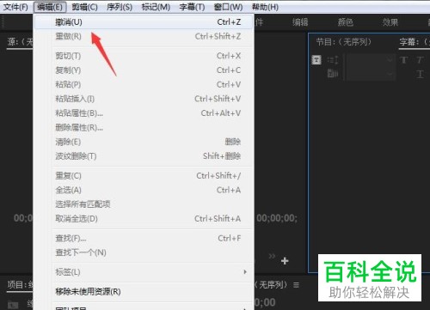Select 剪切(T) cut command
The height and width of the screenshot is (310, 430).
(144, 56)
